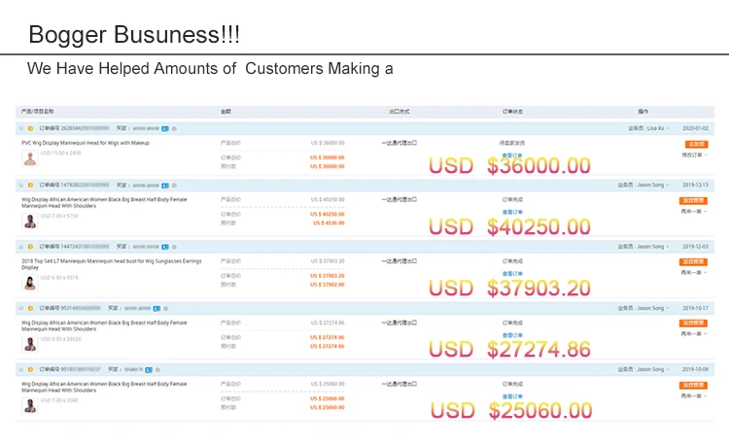Click the yellow status icon on first order
This screenshot has width=729, height=444.
(30, 128)
